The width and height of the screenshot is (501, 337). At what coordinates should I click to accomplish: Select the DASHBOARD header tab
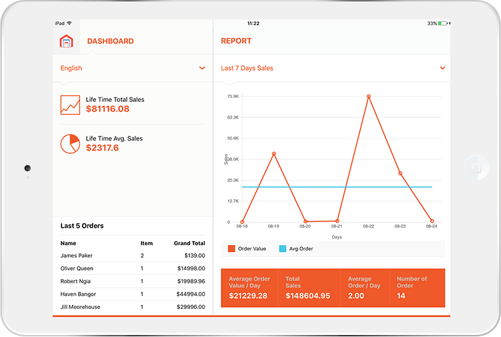[x=110, y=41]
